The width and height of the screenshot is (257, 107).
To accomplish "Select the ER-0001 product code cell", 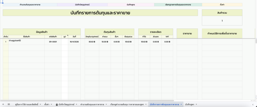I will [53, 42].
